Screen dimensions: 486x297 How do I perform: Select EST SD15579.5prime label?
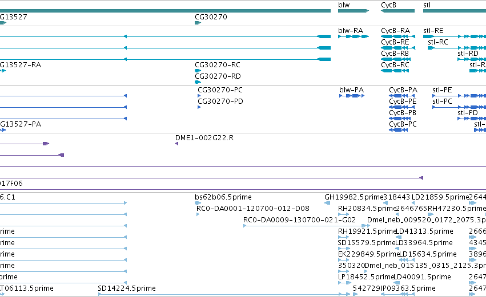tap(367, 243)
